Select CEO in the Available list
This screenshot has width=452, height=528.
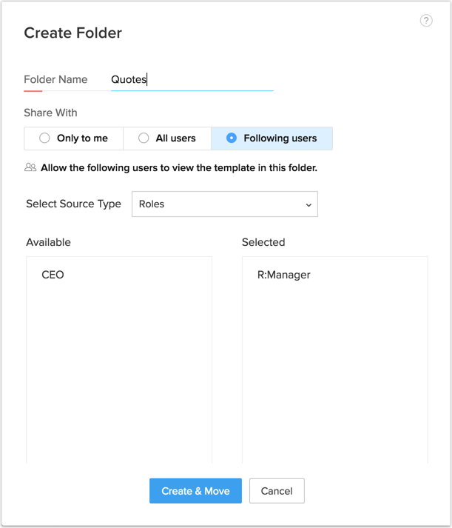click(53, 275)
